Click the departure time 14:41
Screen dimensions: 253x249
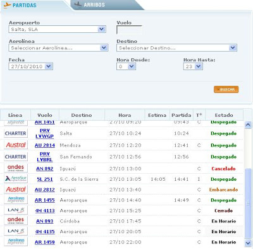(182, 179)
